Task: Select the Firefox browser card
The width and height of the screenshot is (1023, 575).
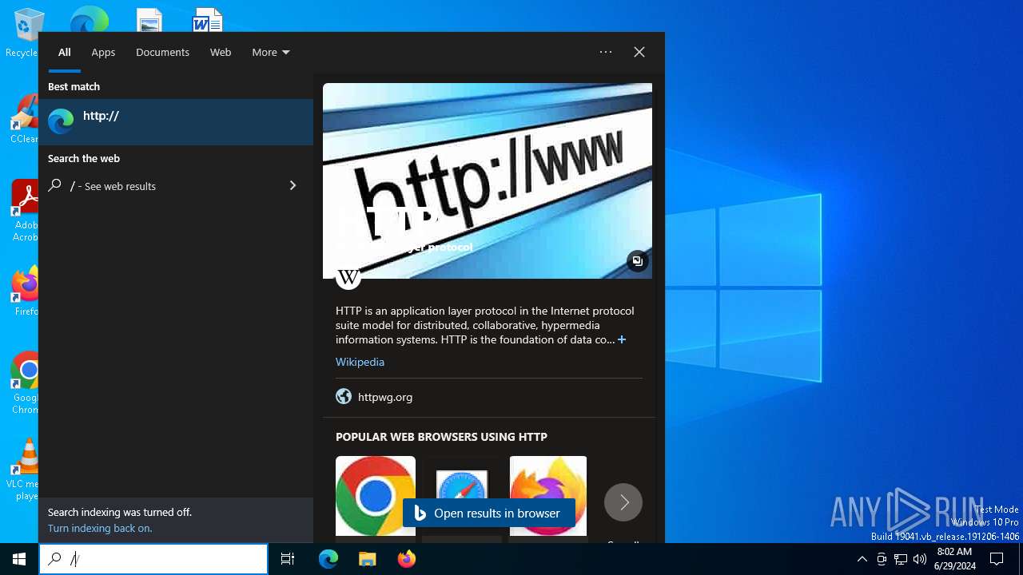Action: click(x=548, y=496)
